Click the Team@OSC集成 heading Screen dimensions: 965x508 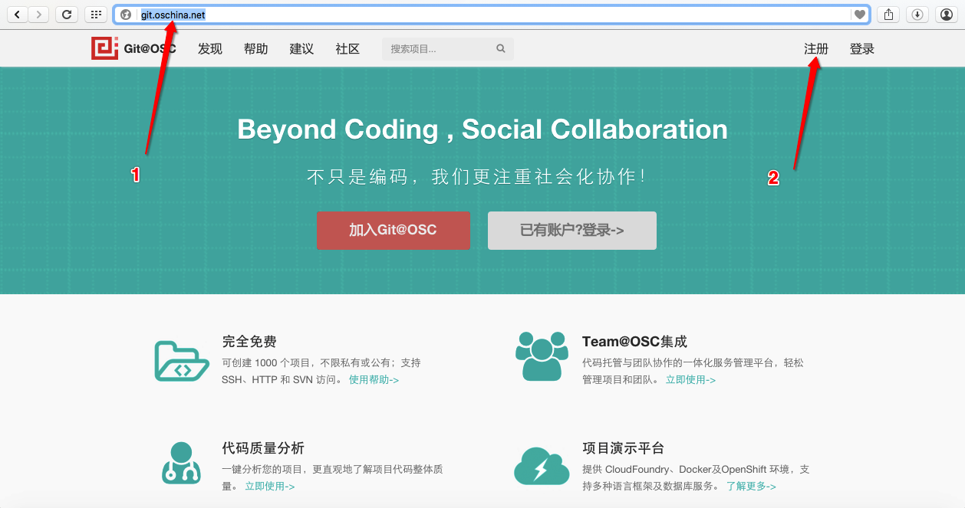[635, 342]
